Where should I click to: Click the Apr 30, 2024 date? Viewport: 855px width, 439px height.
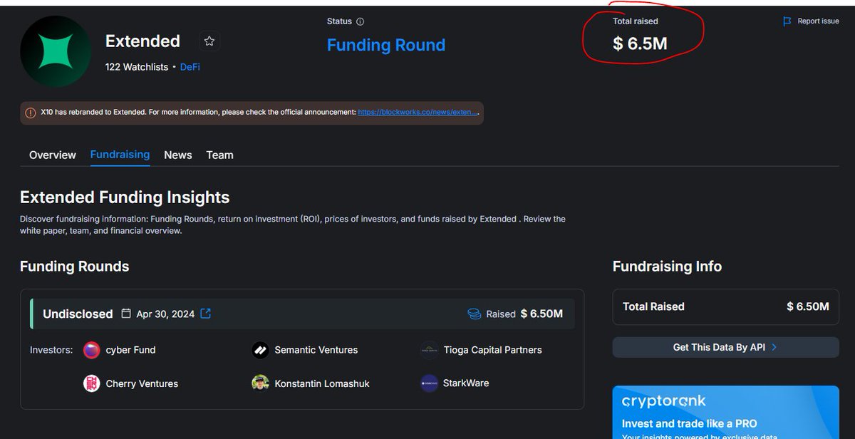click(x=165, y=314)
